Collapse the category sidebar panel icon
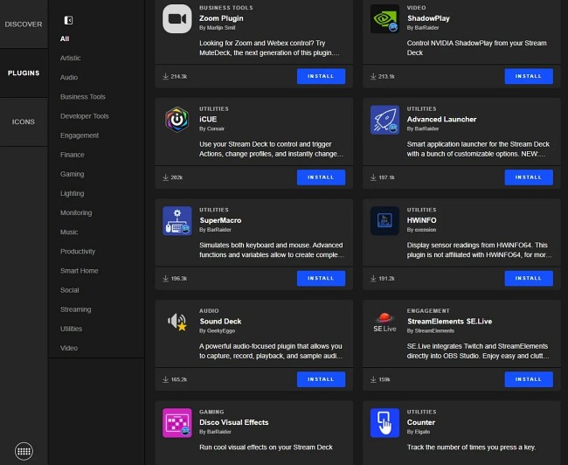 (x=68, y=20)
